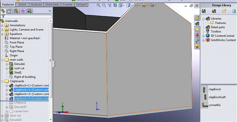Open the Search task pane tab
The image size is (237, 122).
tap(197, 35)
